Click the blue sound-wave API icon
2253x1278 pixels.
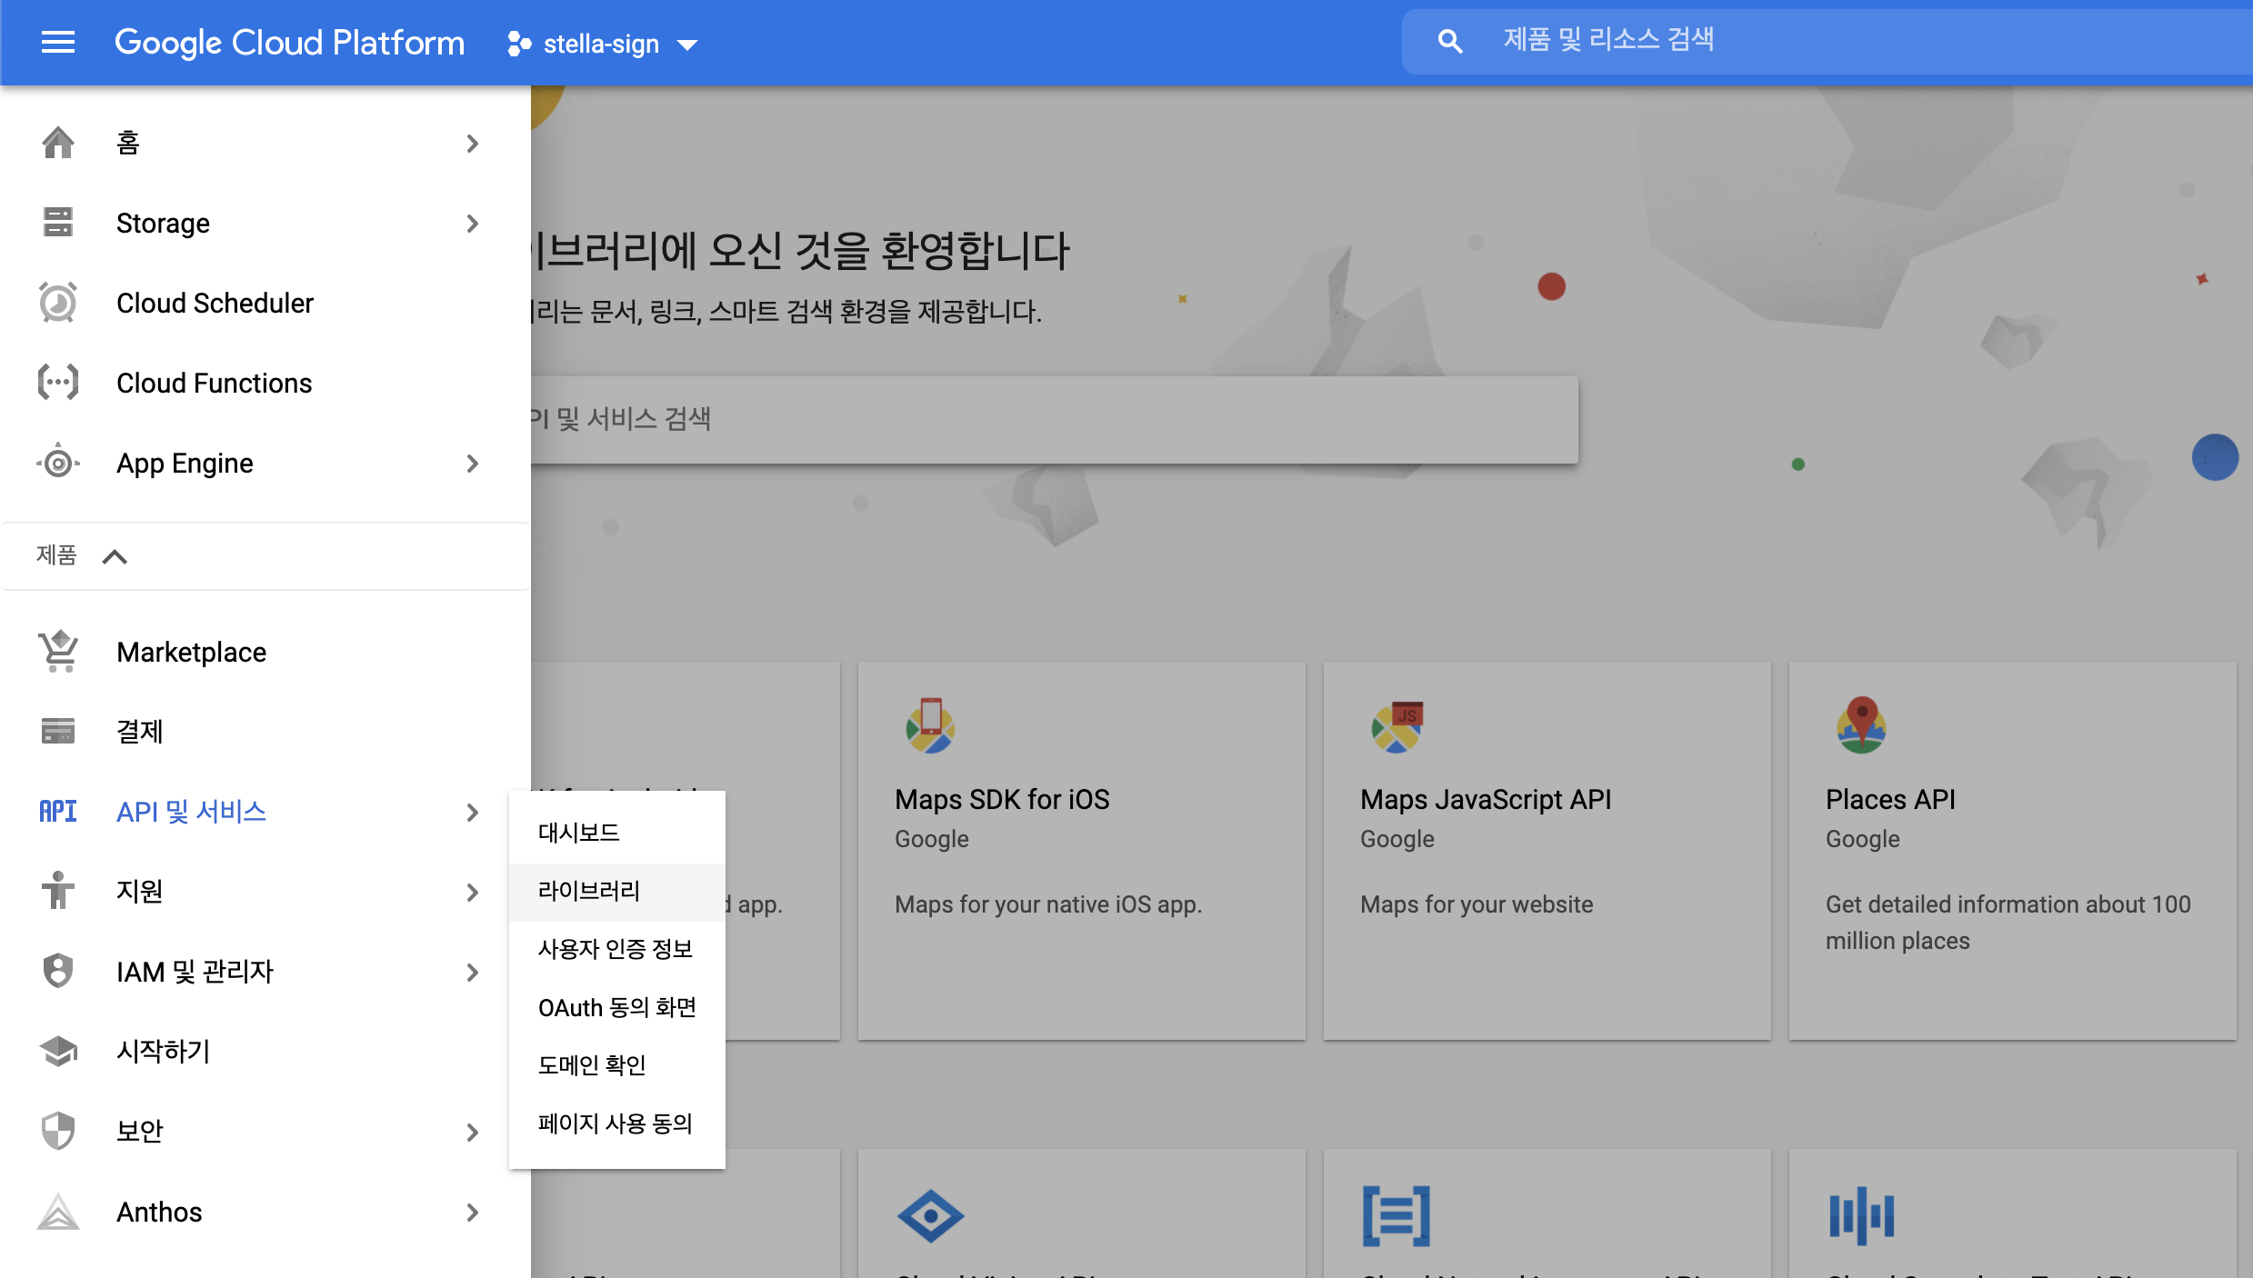pyautogui.click(x=1861, y=1215)
